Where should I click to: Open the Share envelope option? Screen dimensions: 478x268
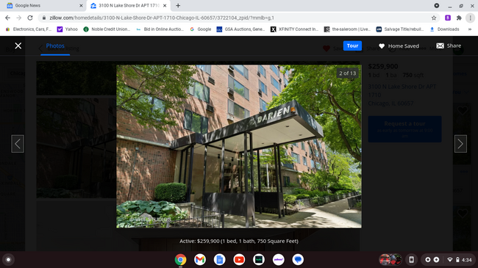[449, 46]
